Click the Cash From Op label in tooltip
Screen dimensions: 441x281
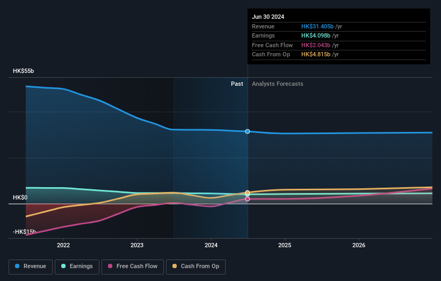(271, 55)
